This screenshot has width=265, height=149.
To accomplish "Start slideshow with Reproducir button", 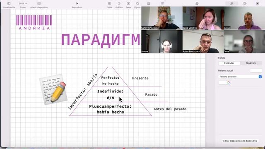I will pos(77,5).
